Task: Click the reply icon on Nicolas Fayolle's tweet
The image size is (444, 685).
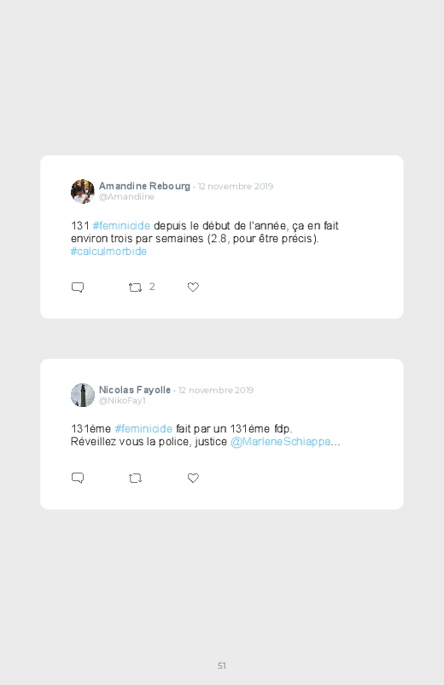Action: tap(78, 478)
